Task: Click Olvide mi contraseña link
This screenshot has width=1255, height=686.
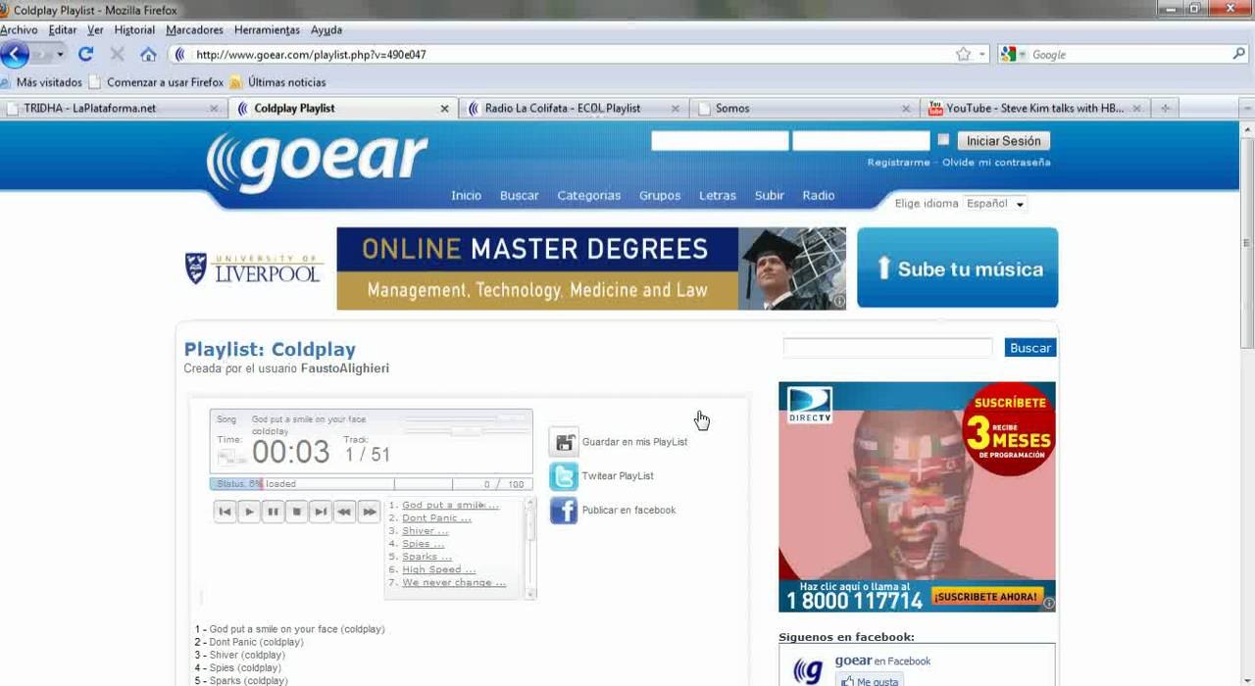Action: (x=996, y=163)
